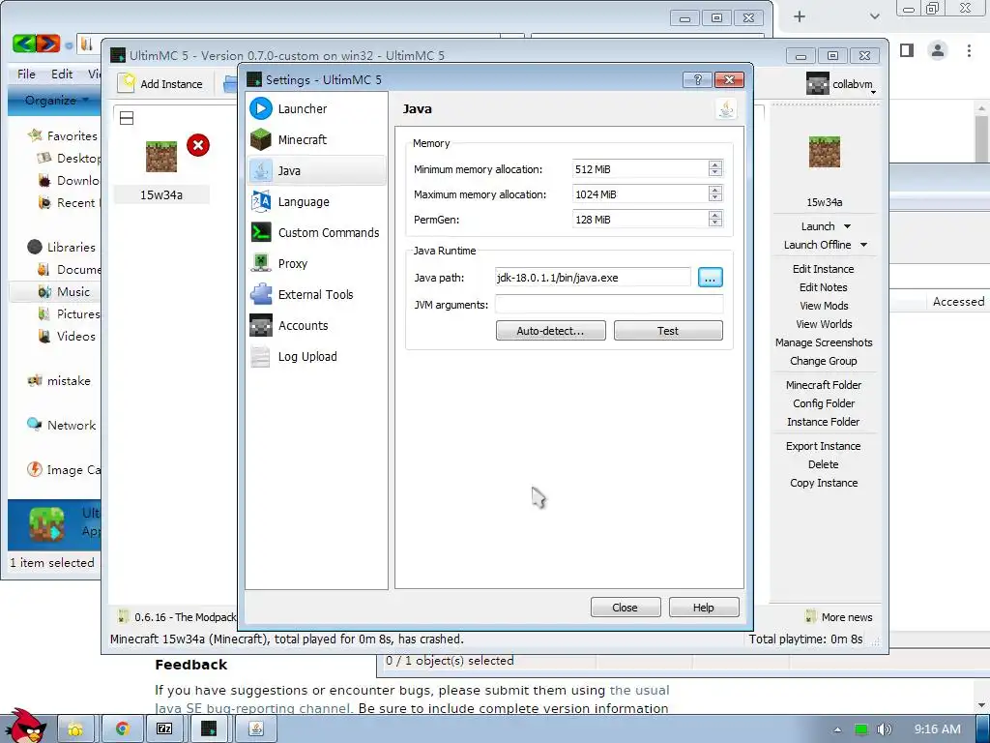Click the Auto-detect button
990x743 pixels.
[550, 331]
